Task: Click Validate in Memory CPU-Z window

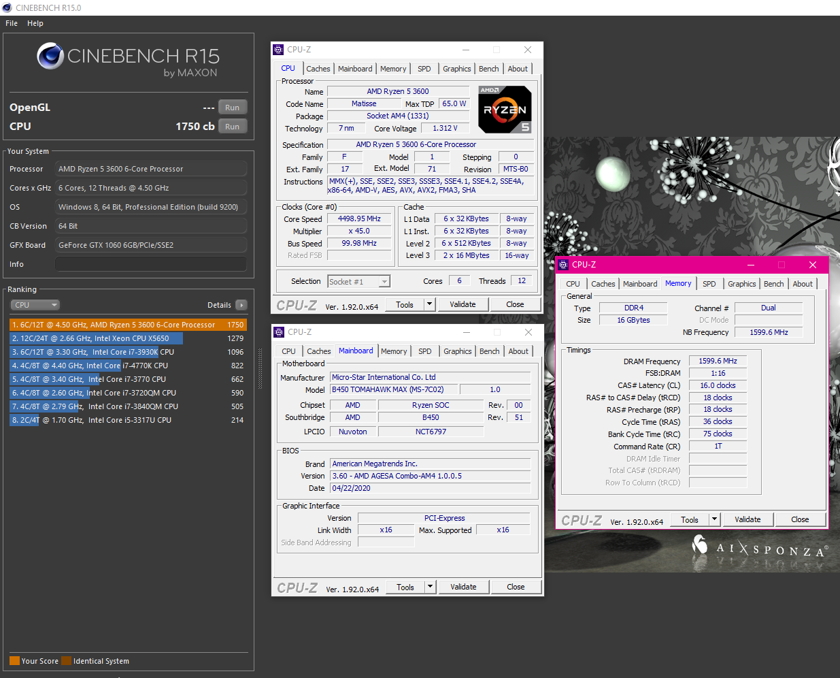Action: pyautogui.click(x=747, y=519)
